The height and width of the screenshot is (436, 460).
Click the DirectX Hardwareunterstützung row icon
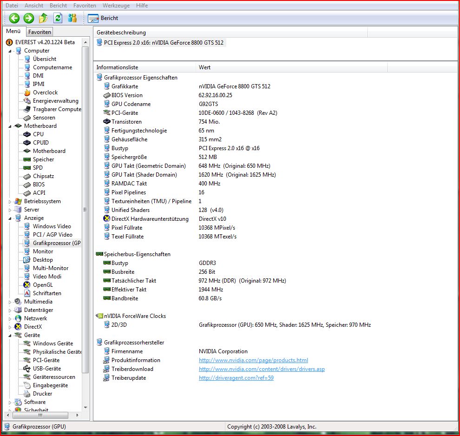[x=107, y=218]
